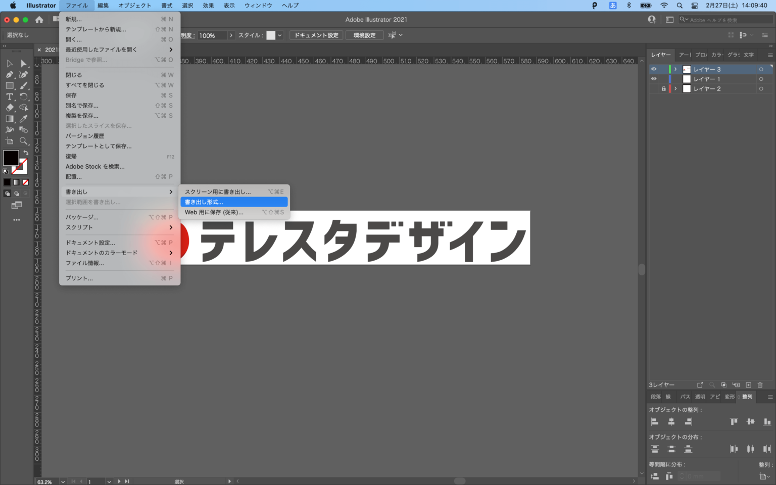Select the Rotate tool
This screenshot has width=776, height=485.
(x=23, y=96)
